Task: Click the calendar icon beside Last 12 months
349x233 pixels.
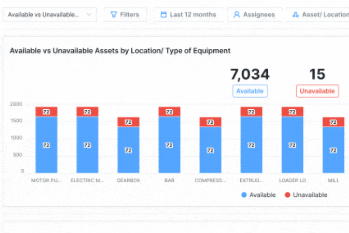Action: point(164,14)
